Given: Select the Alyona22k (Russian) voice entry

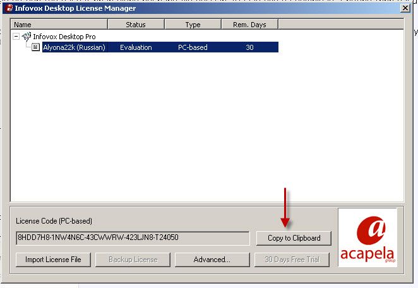Looking at the screenshot, I should tap(74, 47).
